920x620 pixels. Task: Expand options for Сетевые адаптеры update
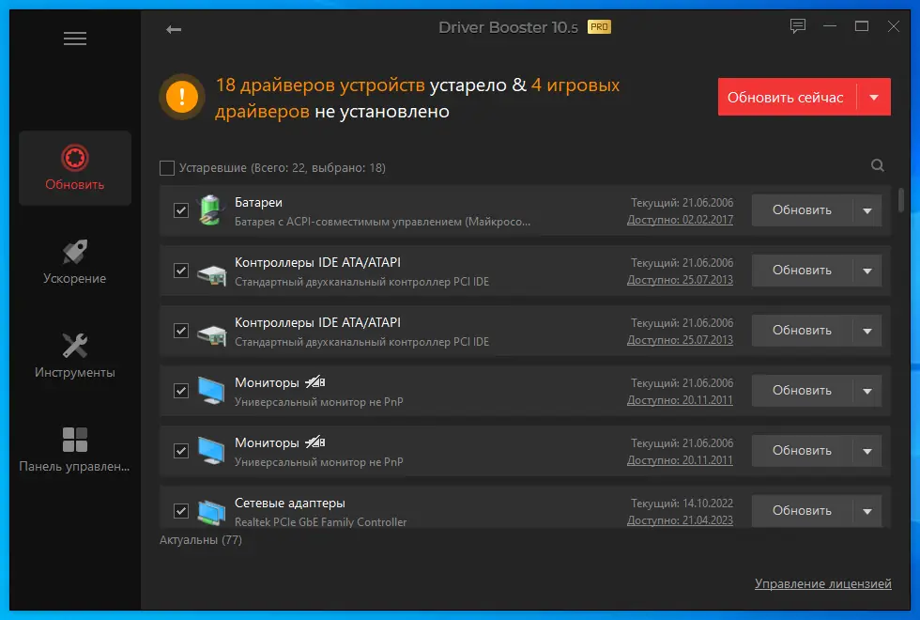(867, 510)
